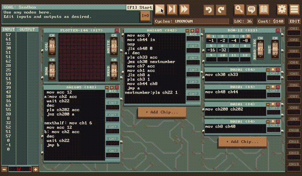The width and height of the screenshot is (302, 176).
Task: Click the 'Cost: $140' readout
Action: pos(271,21)
